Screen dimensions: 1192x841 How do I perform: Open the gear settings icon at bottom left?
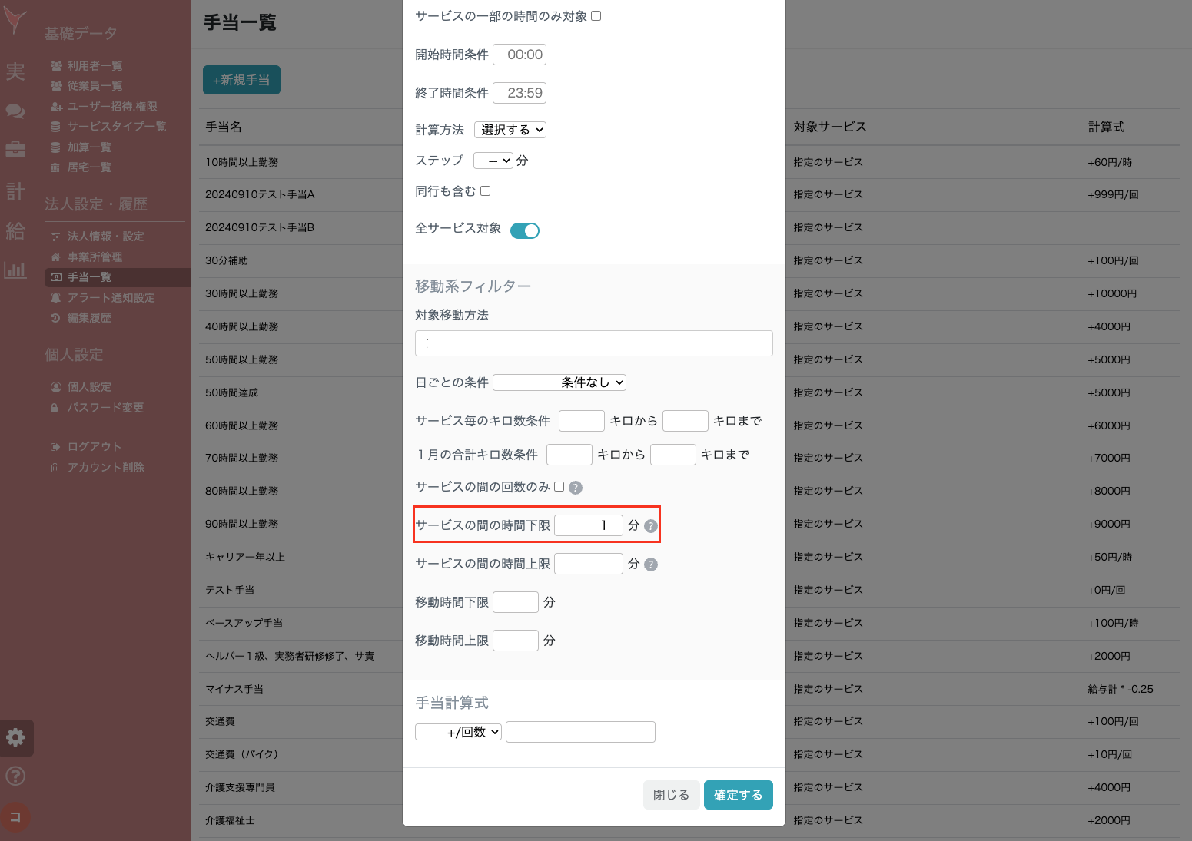tap(15, 737)
